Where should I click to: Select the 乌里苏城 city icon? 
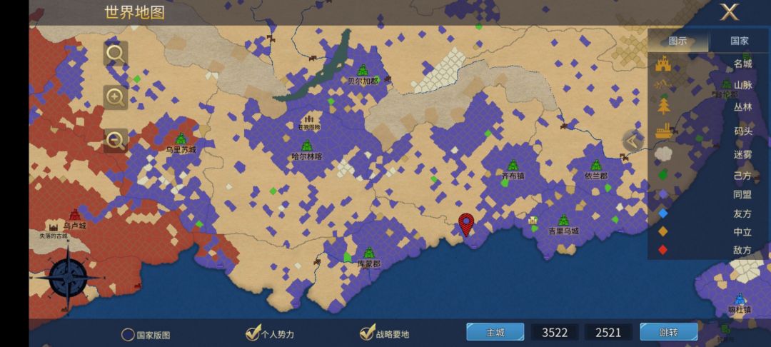pos(181,139)
